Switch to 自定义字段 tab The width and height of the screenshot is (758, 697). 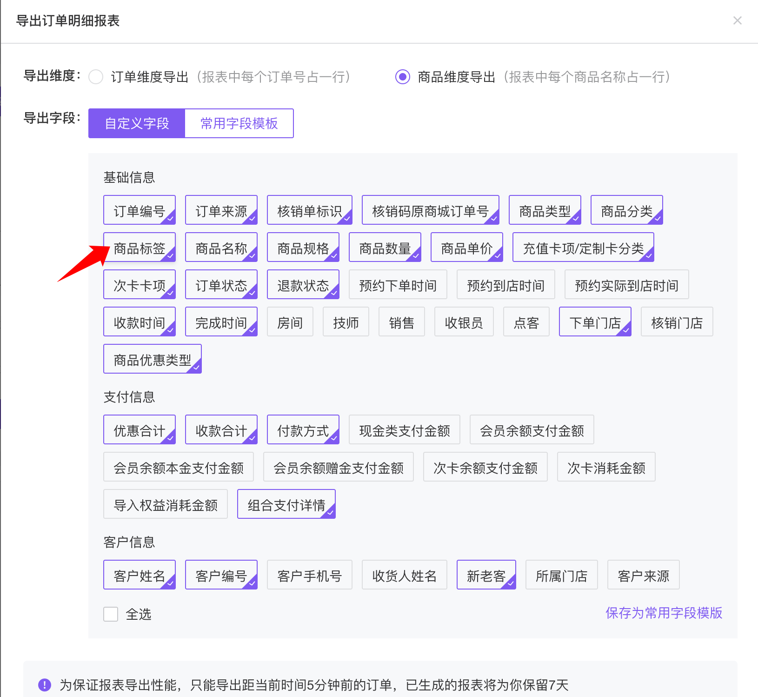click(137, 123)
